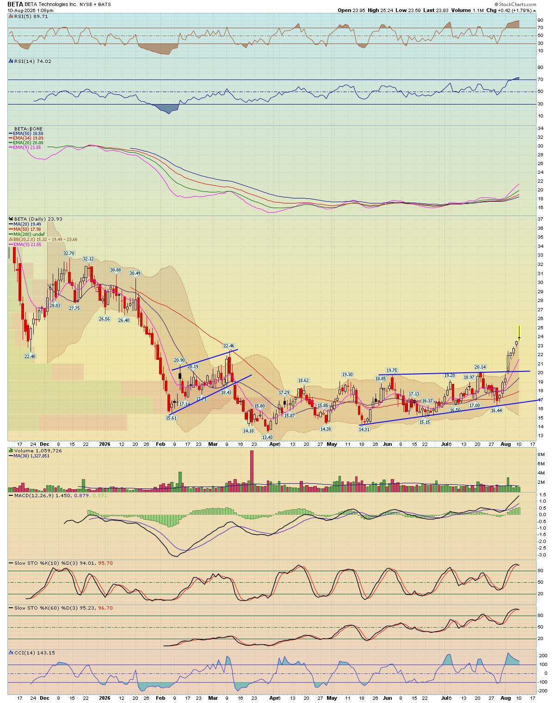Click the pink EMA(9) legend in price panel
Screen dimensions: 555x703
click(x=25, y=244)
